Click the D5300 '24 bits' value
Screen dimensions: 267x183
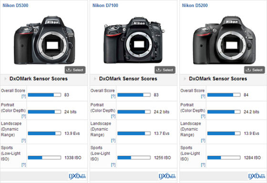(x=71, y=112)
